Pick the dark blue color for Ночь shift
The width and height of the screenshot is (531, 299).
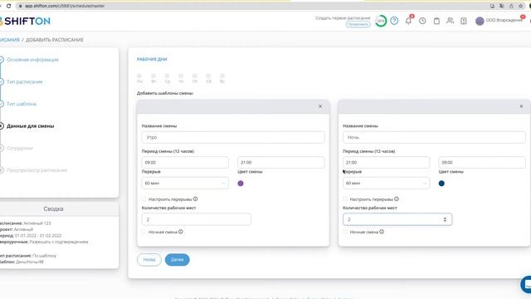[x=441, y=184]
